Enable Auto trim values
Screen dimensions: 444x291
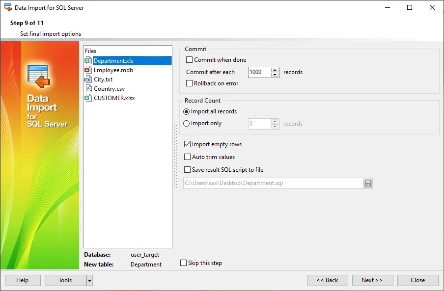pyautogui.click(x=187, y=157)
